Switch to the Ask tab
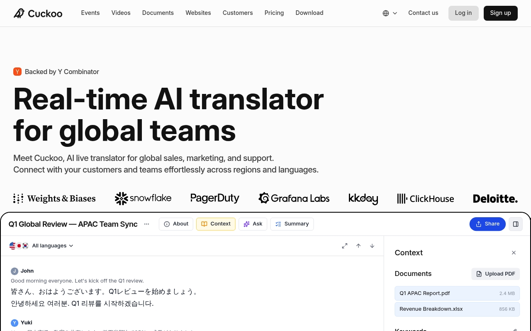The image size is (531, 331). (253, 224)
